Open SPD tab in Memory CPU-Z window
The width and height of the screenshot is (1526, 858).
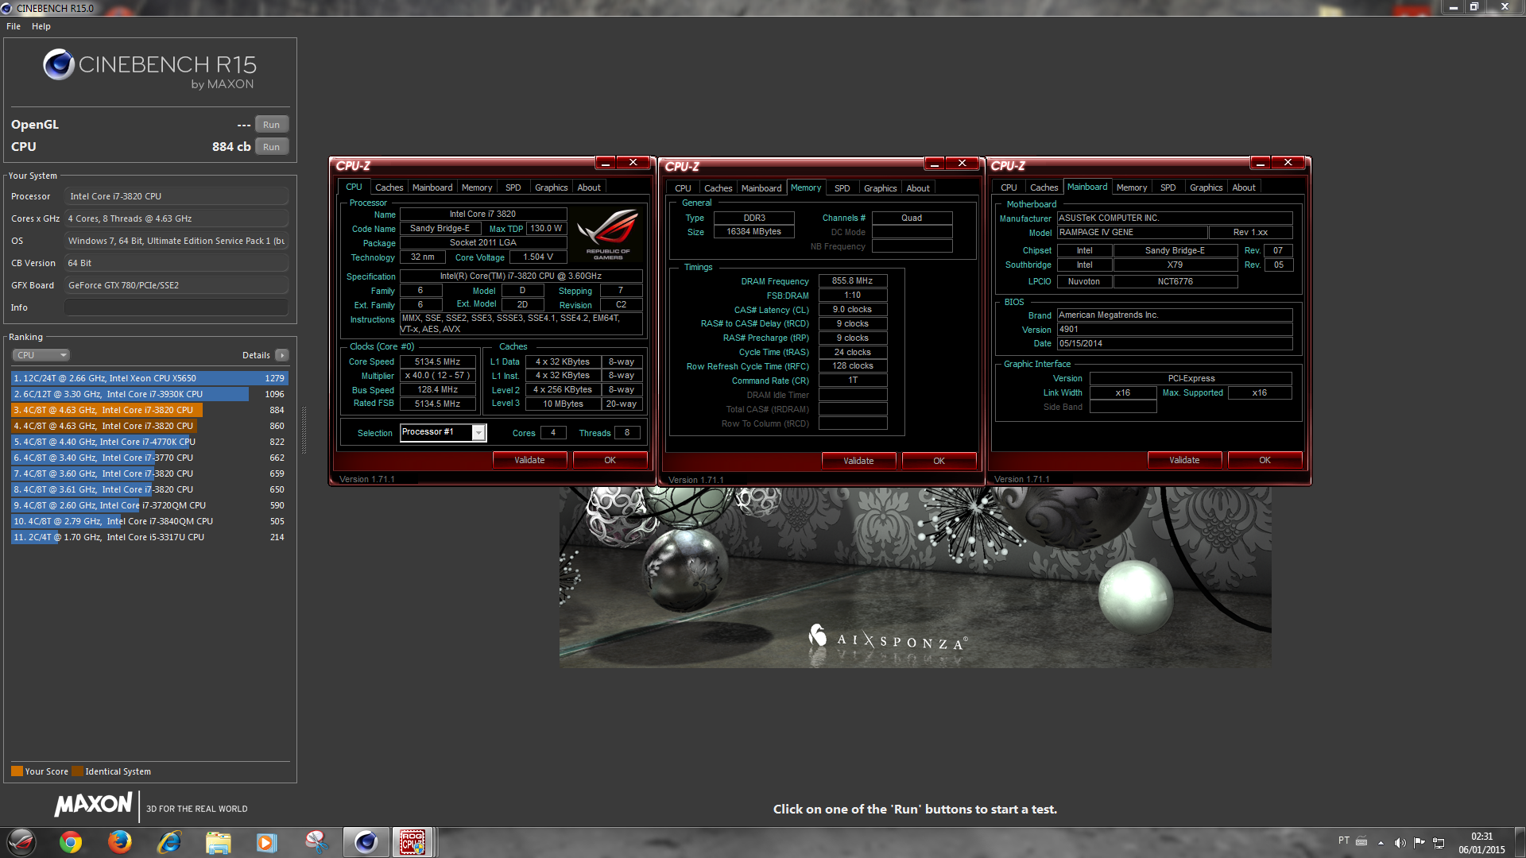(842, 188)
